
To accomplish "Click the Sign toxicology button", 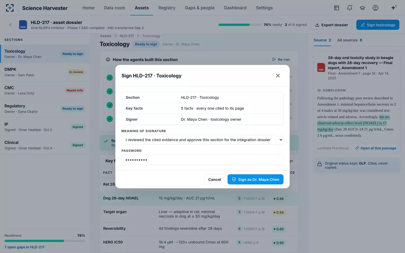I will tap(378, 25).
